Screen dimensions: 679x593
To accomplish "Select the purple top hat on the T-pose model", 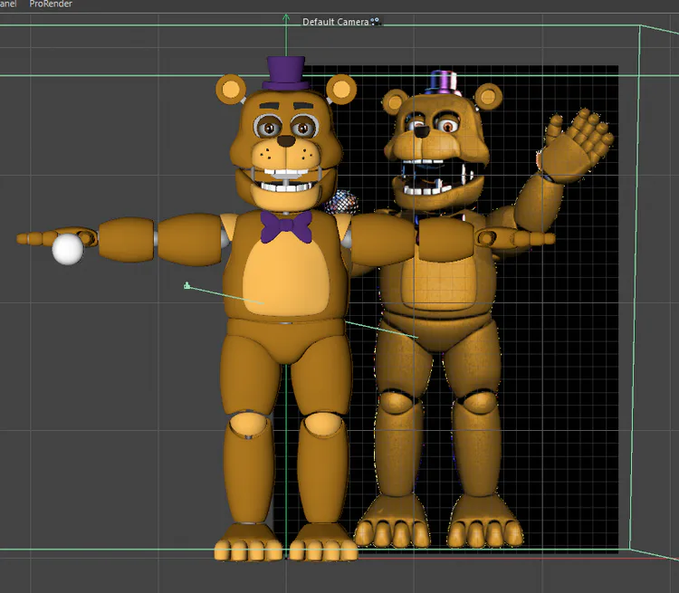I will click(285, 72).
